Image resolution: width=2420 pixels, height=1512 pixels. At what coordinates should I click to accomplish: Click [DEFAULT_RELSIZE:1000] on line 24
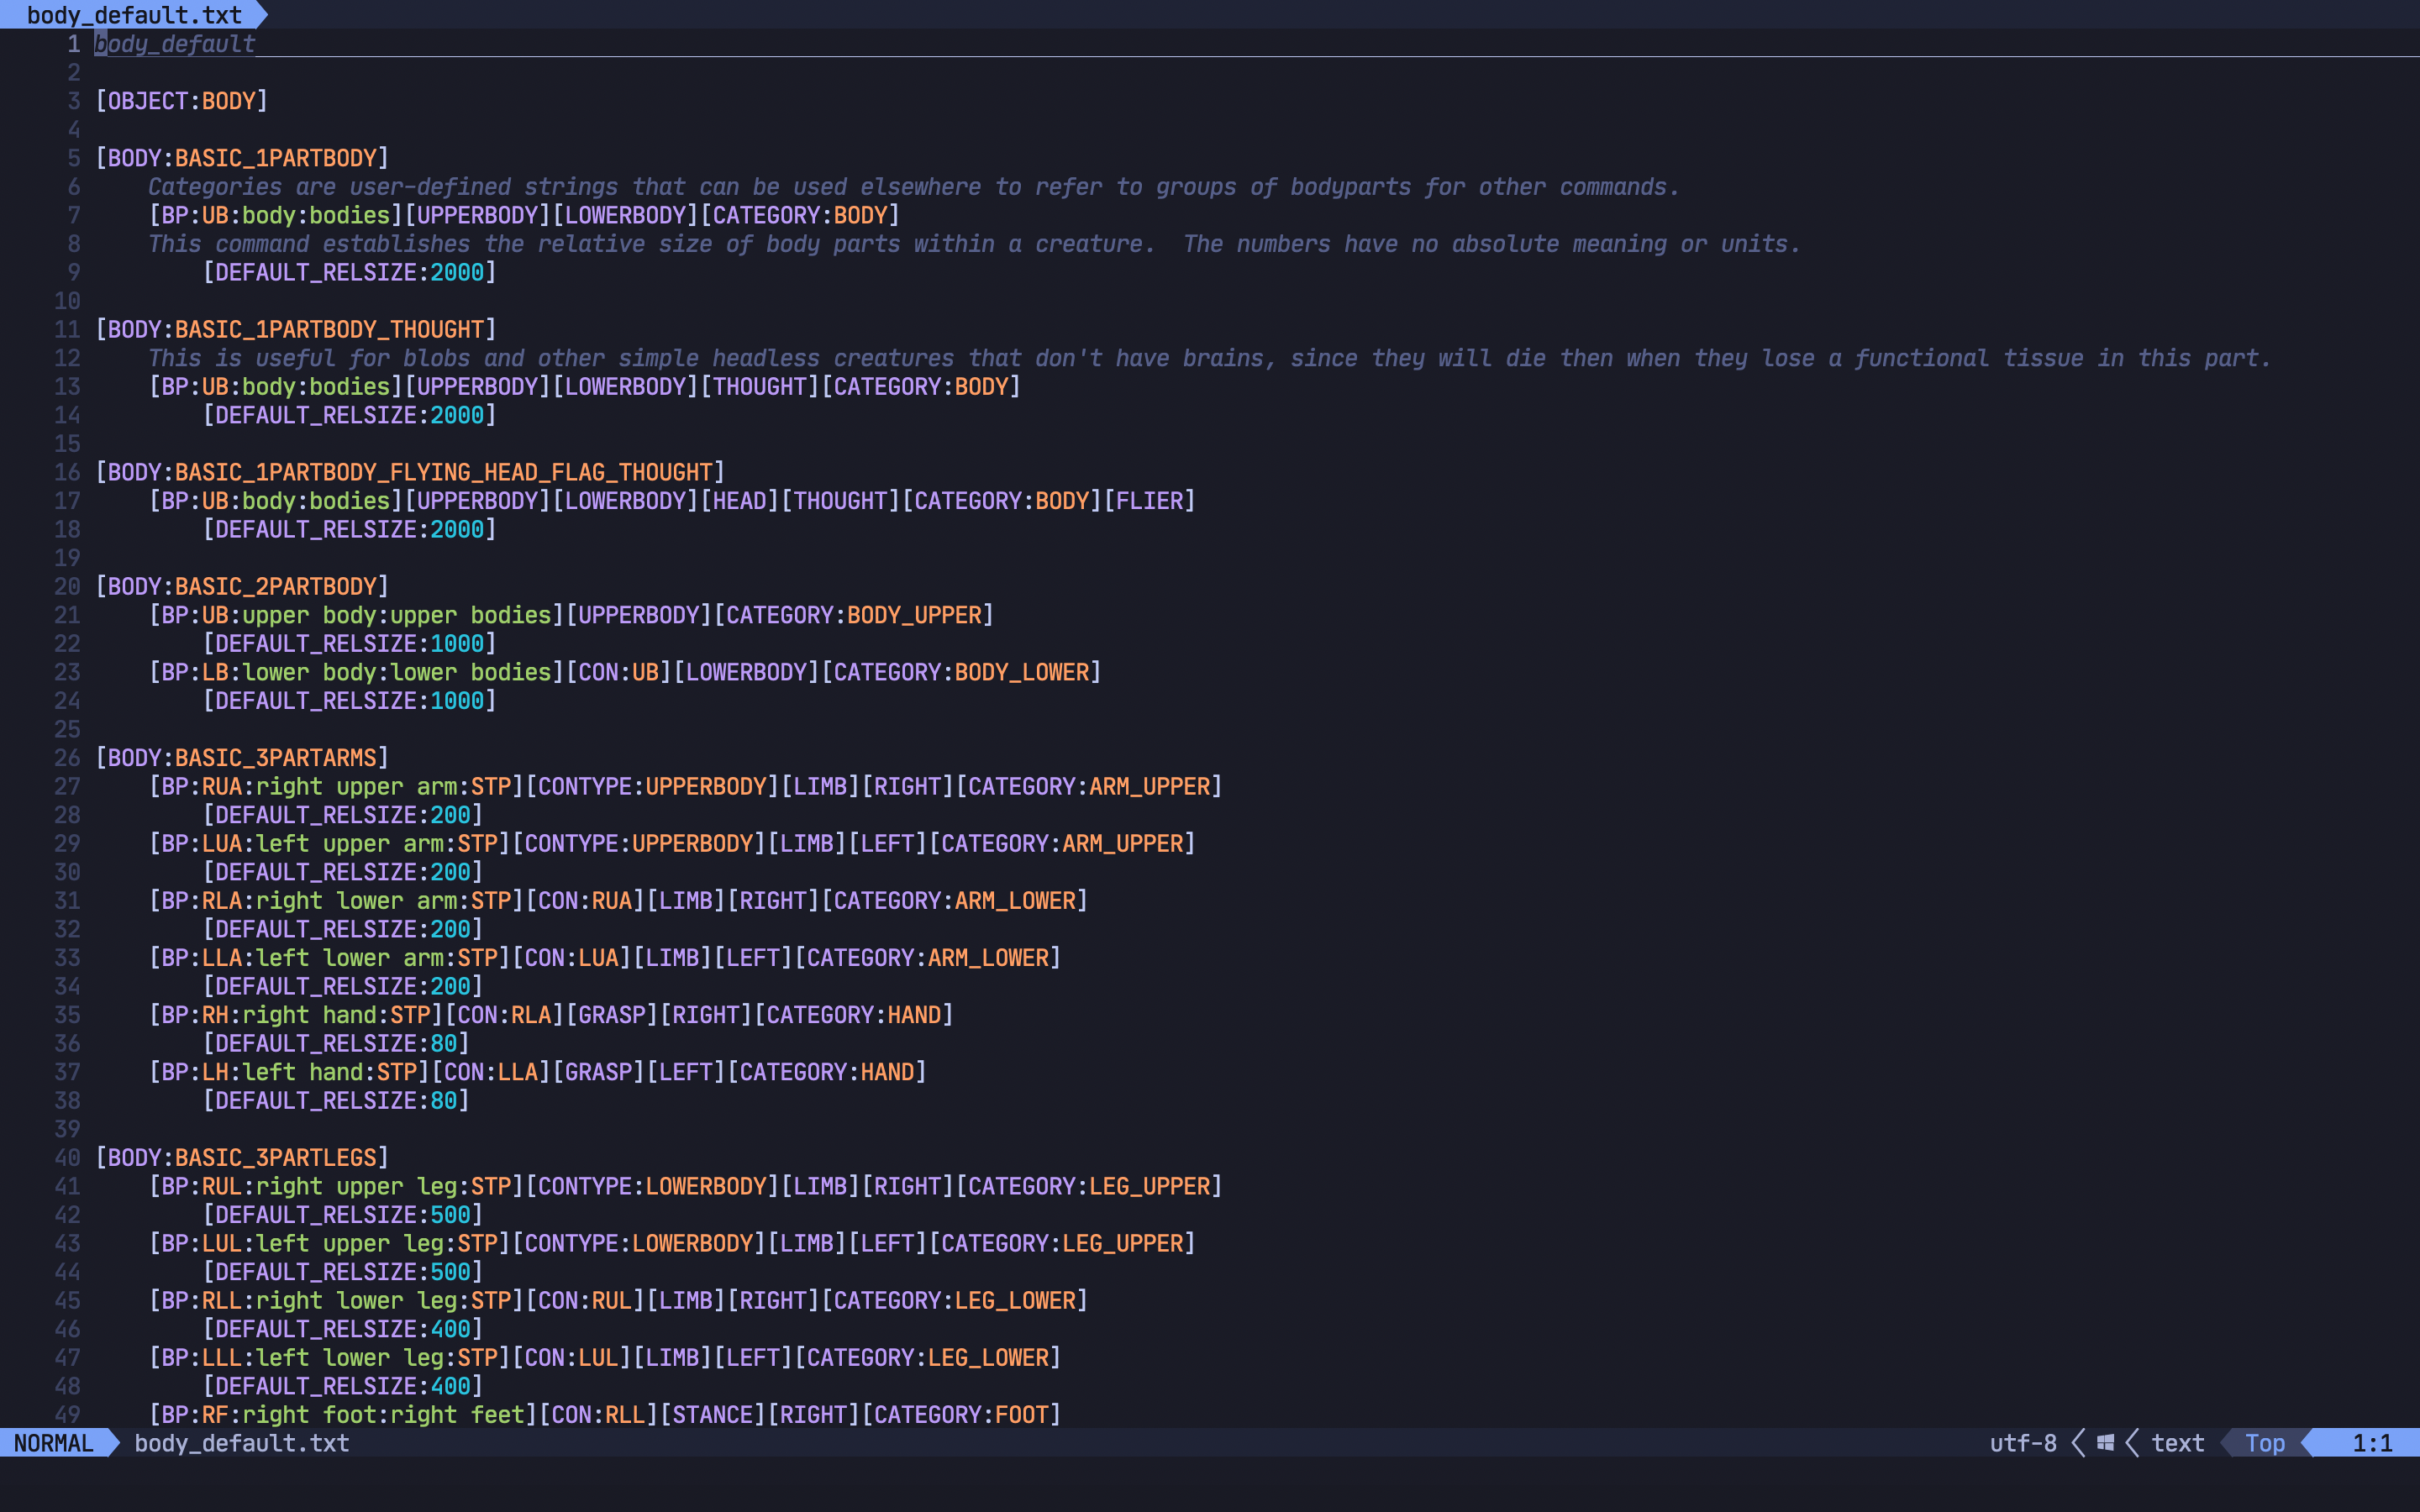(350, 701)
